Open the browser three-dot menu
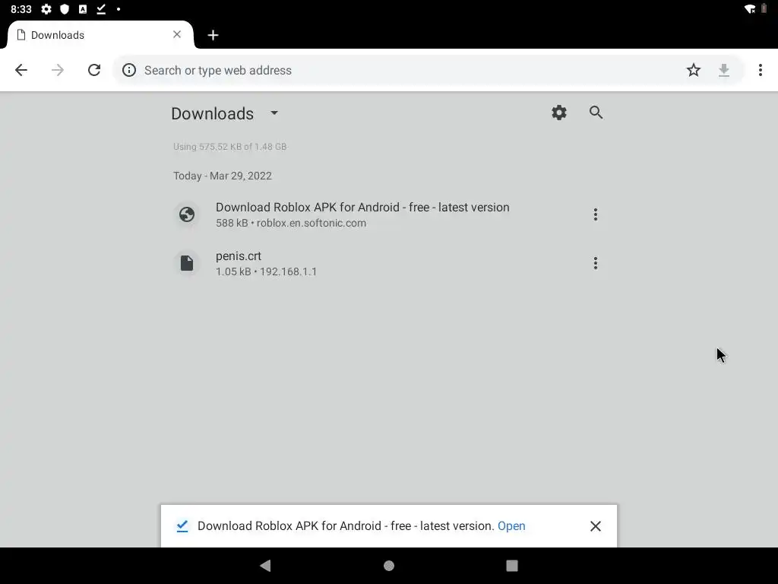Viewport: 778px width, 584px height. coord(760,70)
